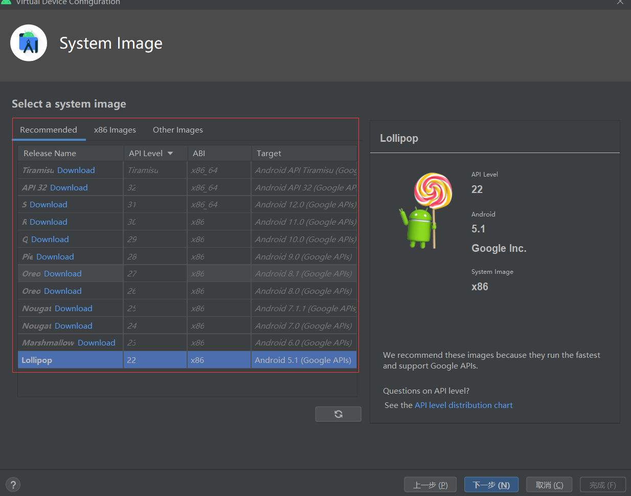Download the Nougat API 24 image
The image size is (631, 496).
74,326
